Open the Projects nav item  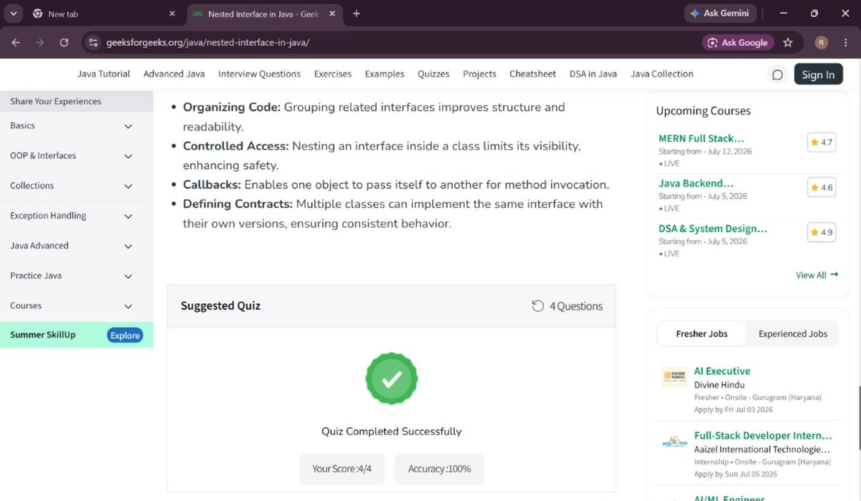[479, 74]
